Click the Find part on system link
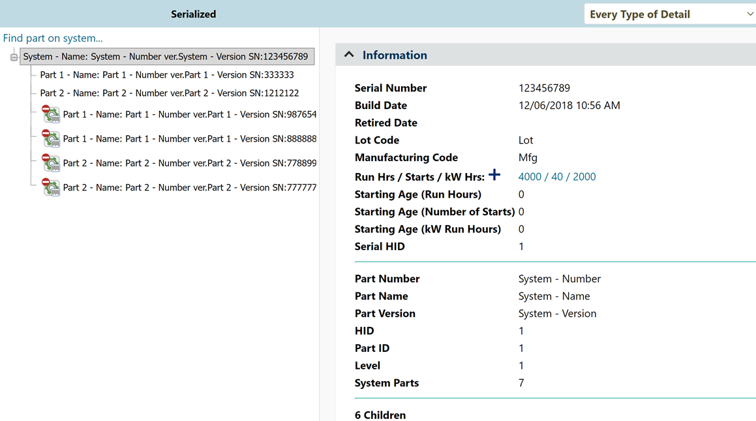This screenshot has height=421, width=756. pos(53,38)
